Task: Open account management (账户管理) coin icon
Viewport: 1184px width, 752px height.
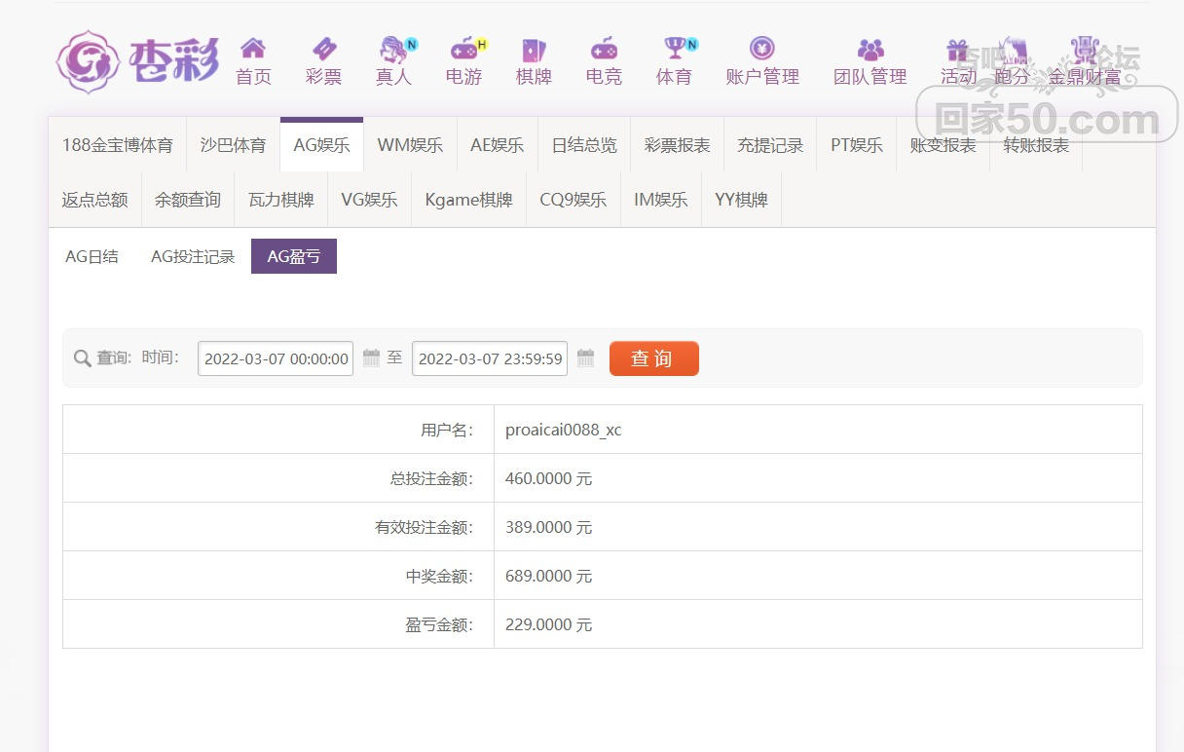Action: [x=761, y=49]
